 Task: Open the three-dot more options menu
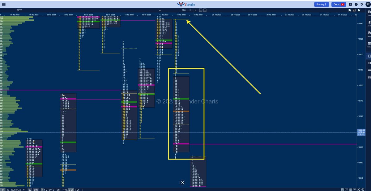83,189
